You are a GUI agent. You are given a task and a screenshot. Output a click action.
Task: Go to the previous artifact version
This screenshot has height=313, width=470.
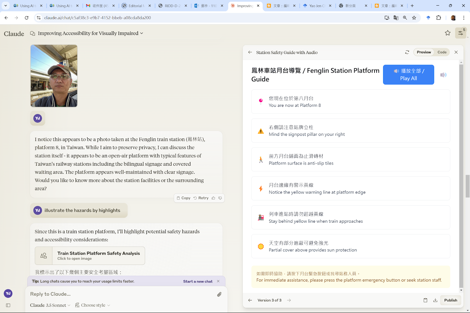(x=250, y=300)
